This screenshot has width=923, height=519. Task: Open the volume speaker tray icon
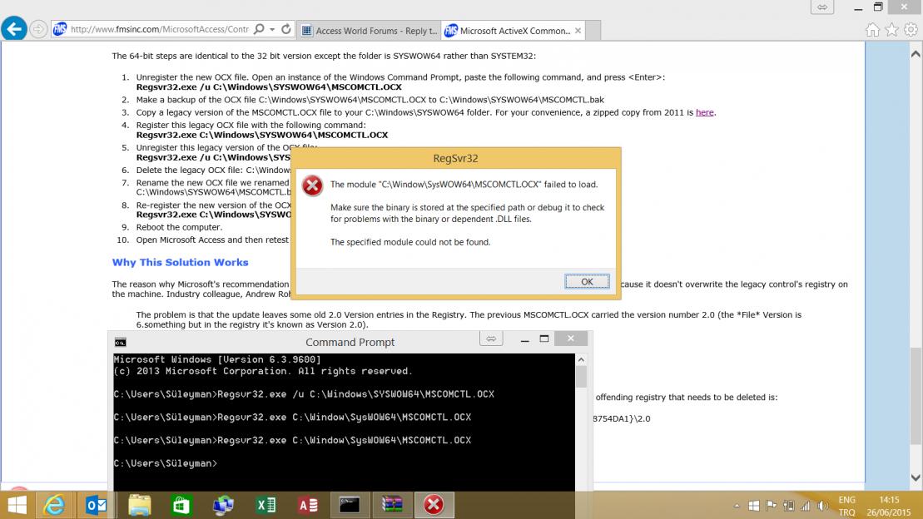[x=822, y=506]
